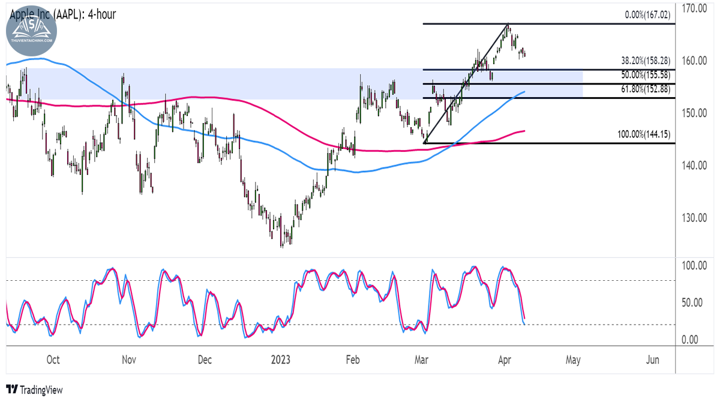Click the Apple Inc (AAPL): 4-hour title
Image resolution: width=720 pixels, height=405 pixels.
point(63,14)
